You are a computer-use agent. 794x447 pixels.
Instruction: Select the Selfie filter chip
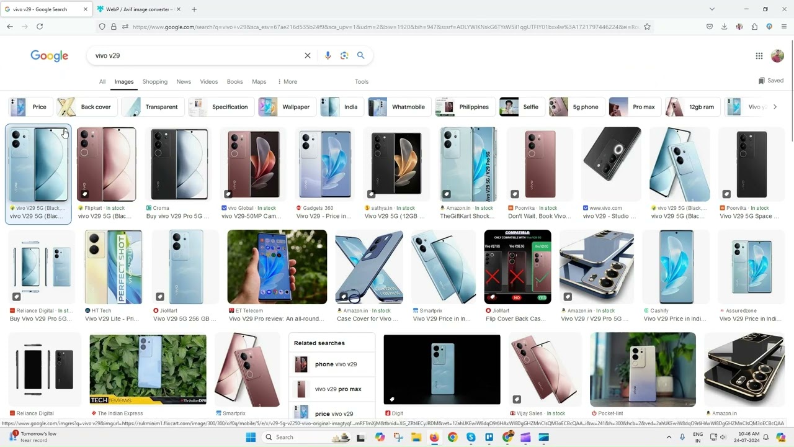pyautogui.click(x=521, y=107)
